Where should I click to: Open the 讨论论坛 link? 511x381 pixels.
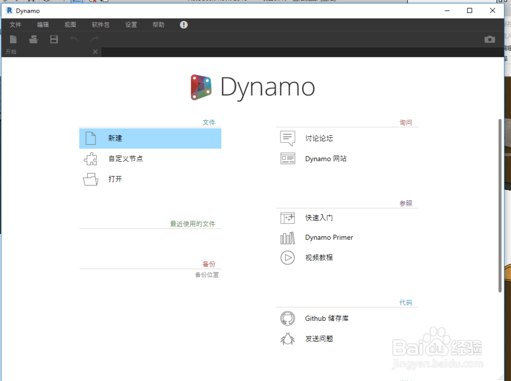coord(319,138)
